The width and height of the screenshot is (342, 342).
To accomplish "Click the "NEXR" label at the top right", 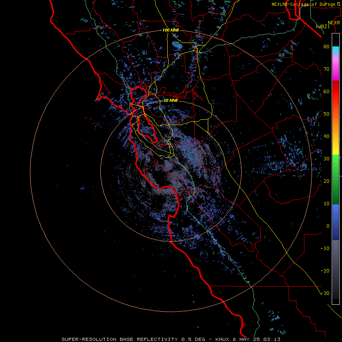I will click(x=334, y=23).
